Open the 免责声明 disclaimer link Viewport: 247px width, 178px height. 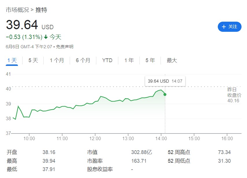point(64,47)
